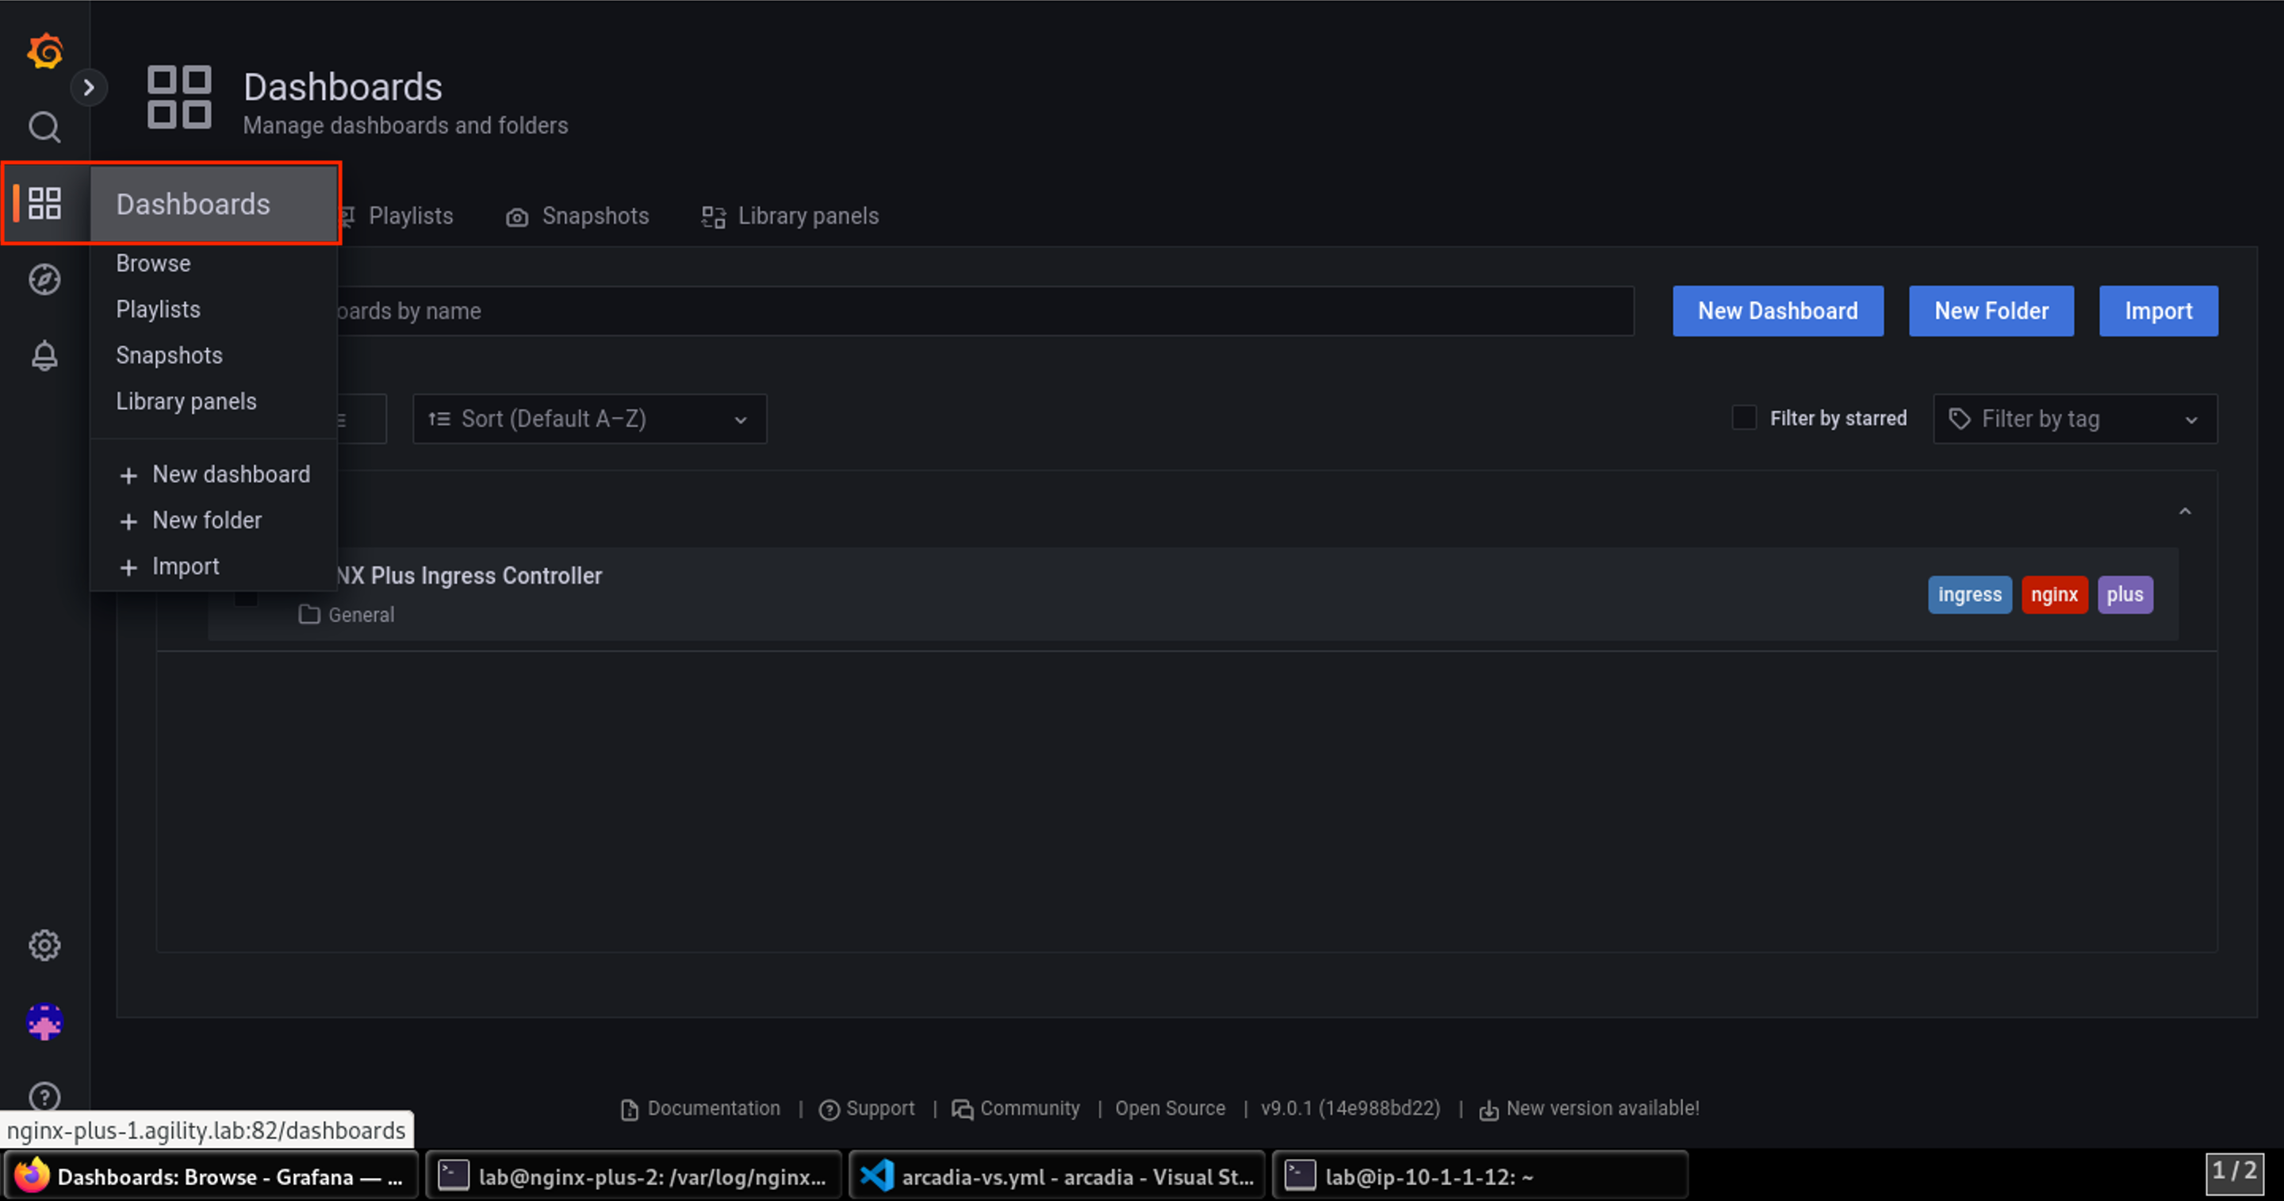Switch to the arcadia-vs.yml Visual Studio window

click(x=1056, y=1176)
